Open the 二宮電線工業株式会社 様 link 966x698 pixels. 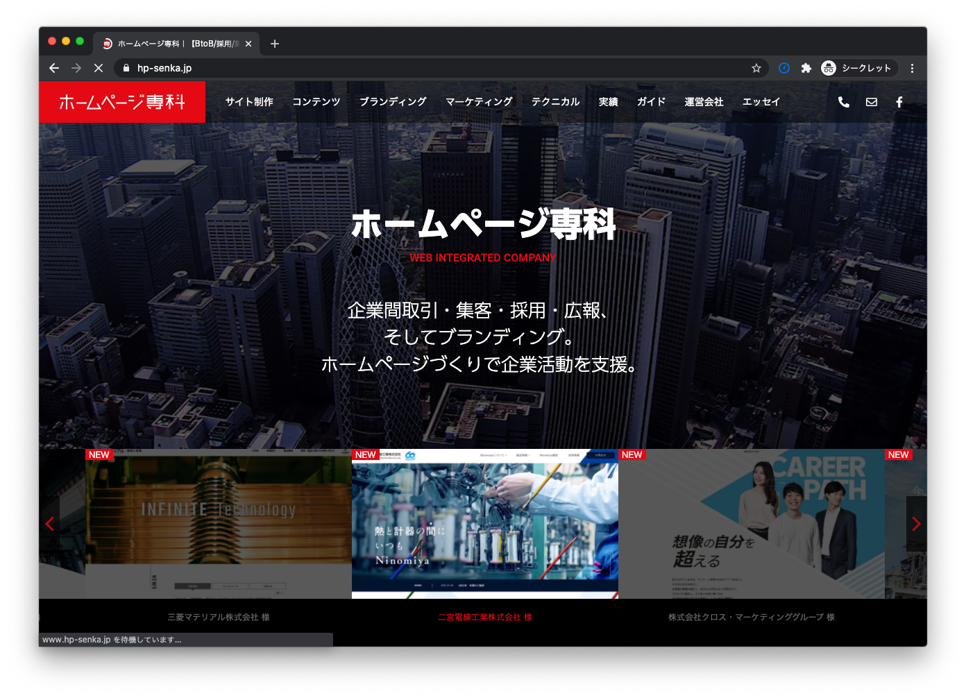pos(484,617)
